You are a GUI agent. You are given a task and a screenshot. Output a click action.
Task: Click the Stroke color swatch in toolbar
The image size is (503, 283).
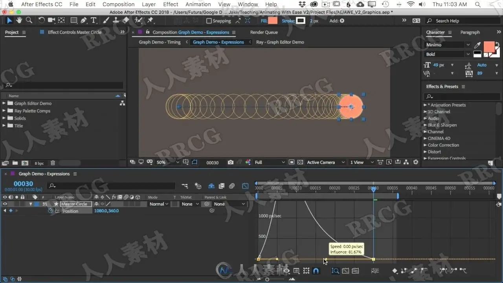(301, 21)
